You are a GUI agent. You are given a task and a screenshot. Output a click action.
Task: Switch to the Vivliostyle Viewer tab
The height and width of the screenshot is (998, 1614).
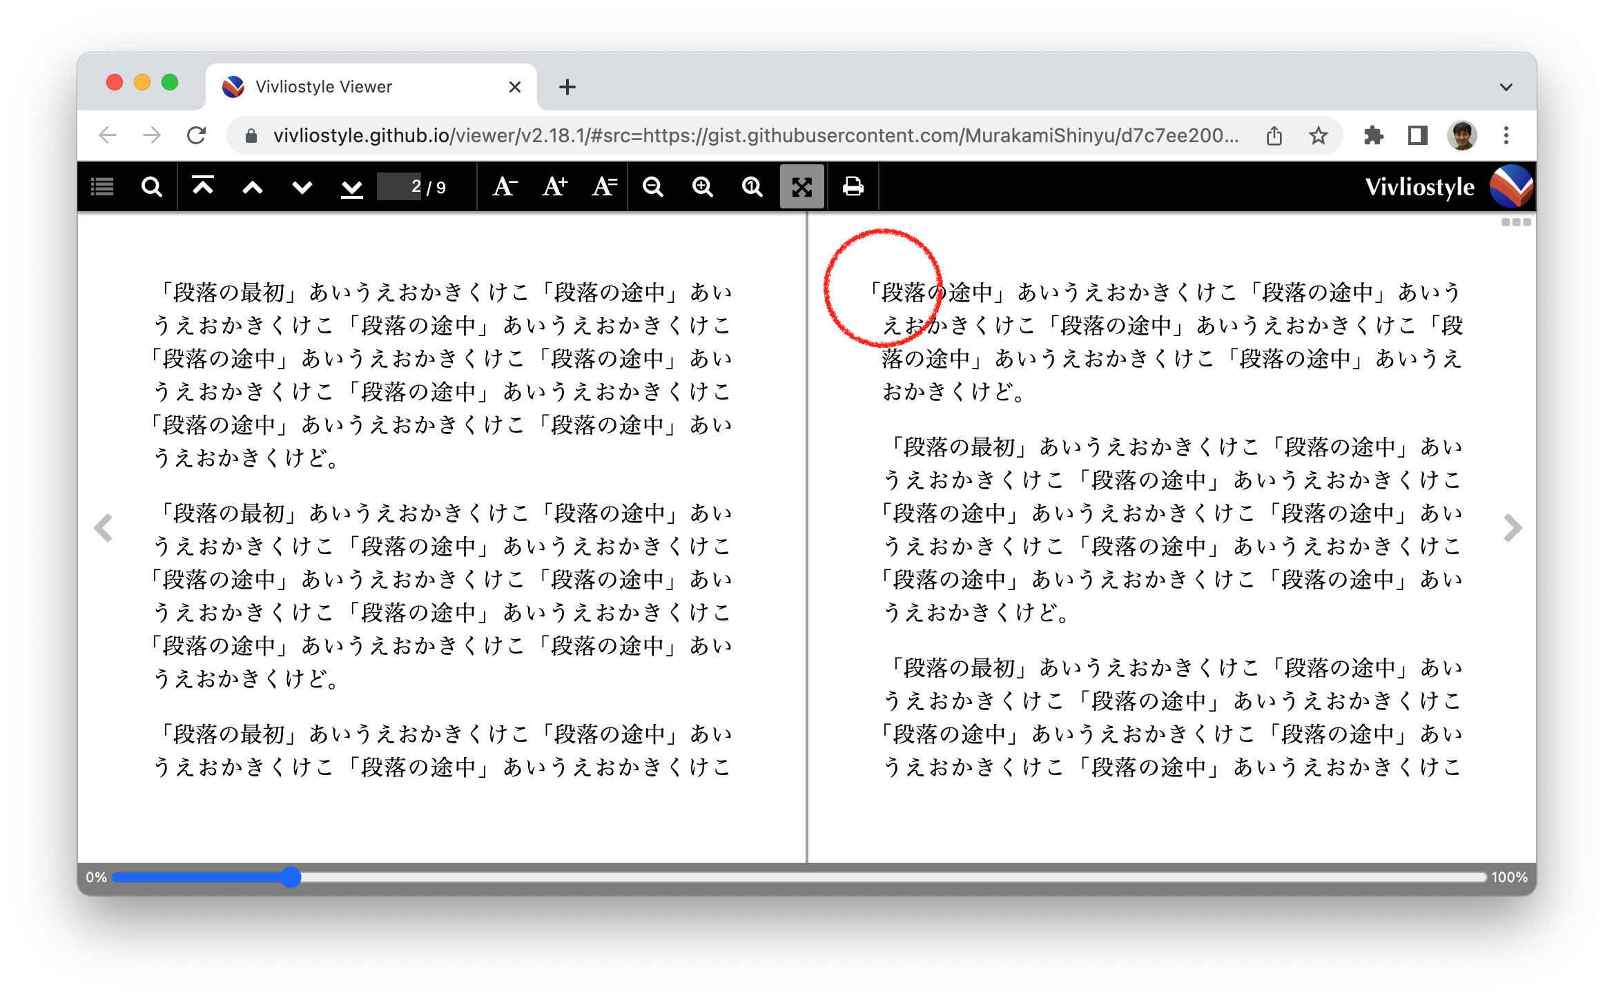[324, 86]
